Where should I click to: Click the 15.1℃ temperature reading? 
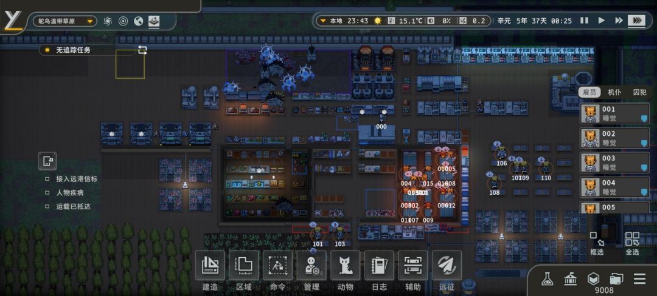(x=411, y=21)
